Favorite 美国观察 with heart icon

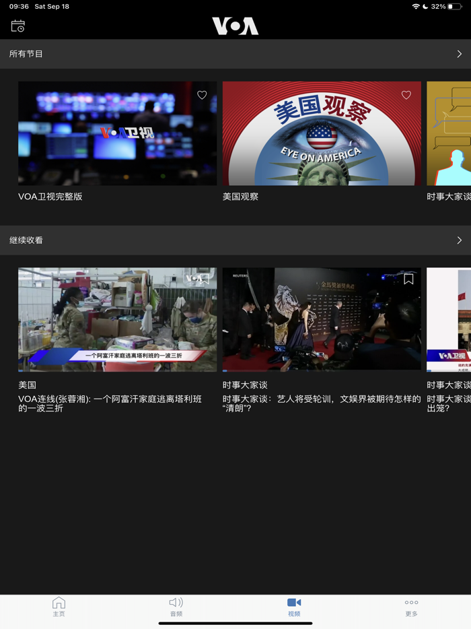click(406, 95)
